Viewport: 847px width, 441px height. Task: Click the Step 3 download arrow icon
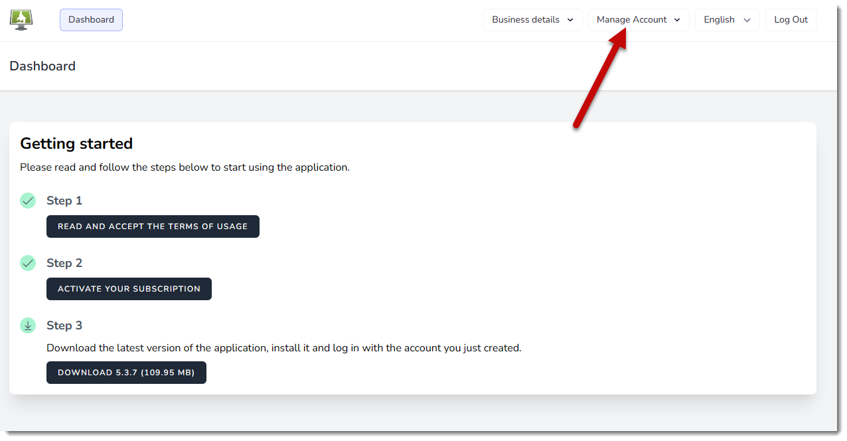[x=28, y=325]
